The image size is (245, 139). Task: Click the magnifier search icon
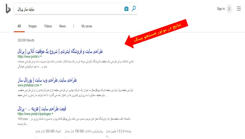pyautogui.click(x=134, y=9)
